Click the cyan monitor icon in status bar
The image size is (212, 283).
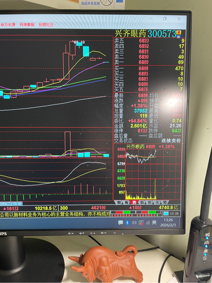click(x=166, y=214)
